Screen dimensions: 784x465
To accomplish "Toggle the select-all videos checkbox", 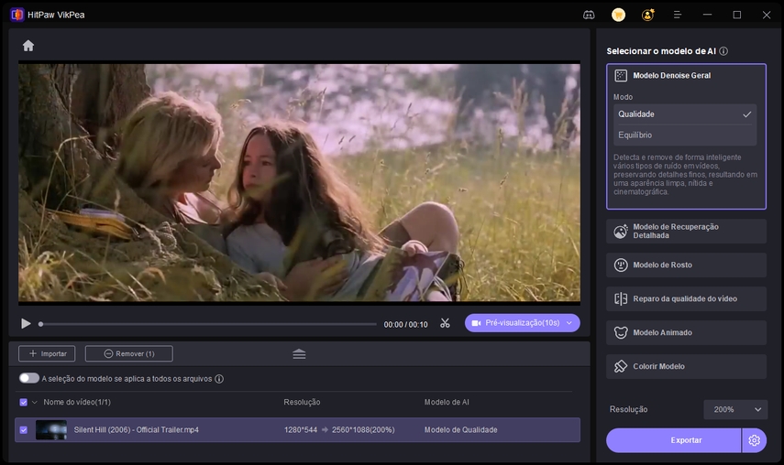I will coord(23,402).
